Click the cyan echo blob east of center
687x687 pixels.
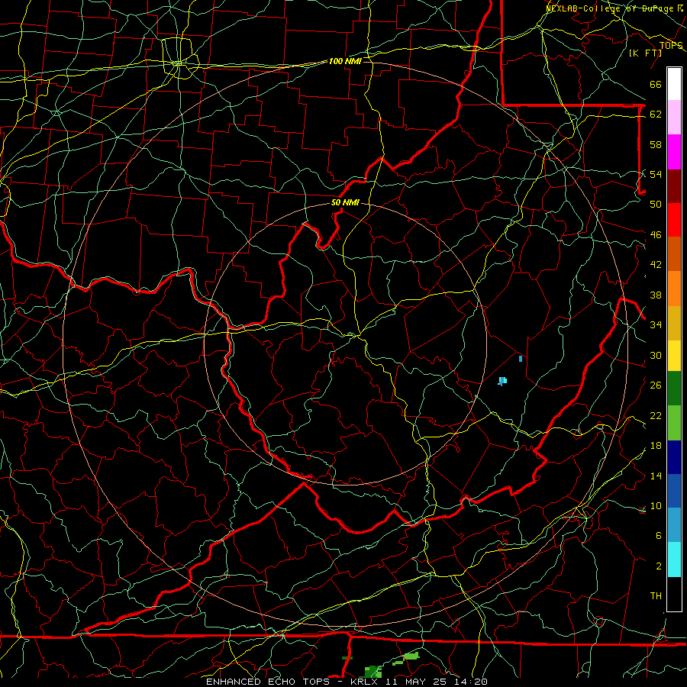coord(502,381)
